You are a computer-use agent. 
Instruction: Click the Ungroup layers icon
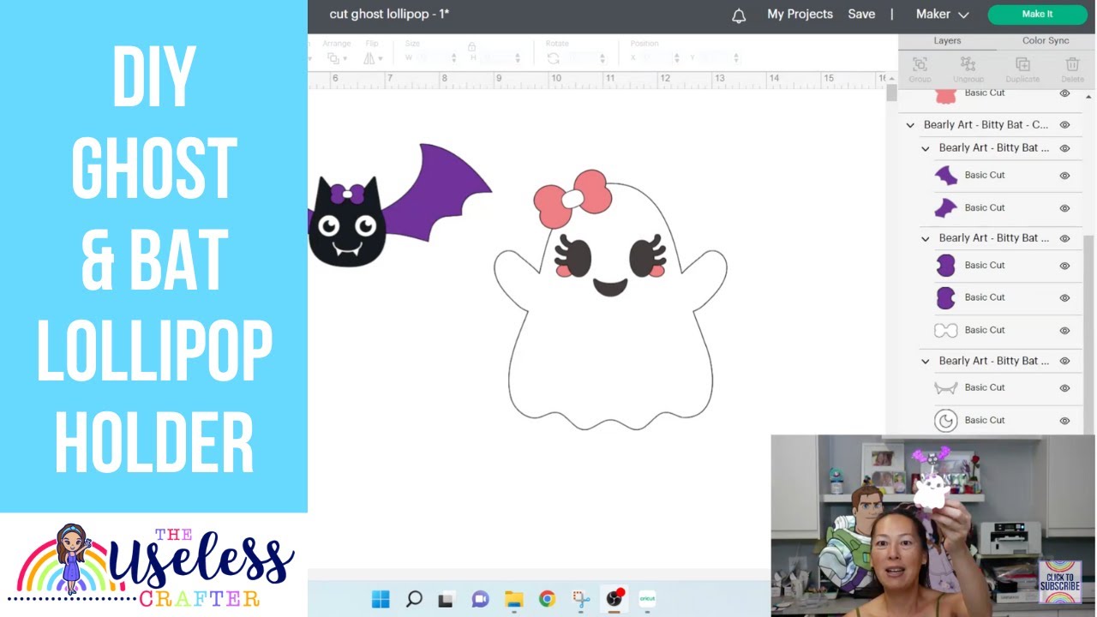[x=968, y=64]
